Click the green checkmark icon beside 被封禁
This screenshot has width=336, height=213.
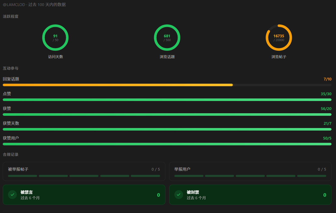(179, 194)
